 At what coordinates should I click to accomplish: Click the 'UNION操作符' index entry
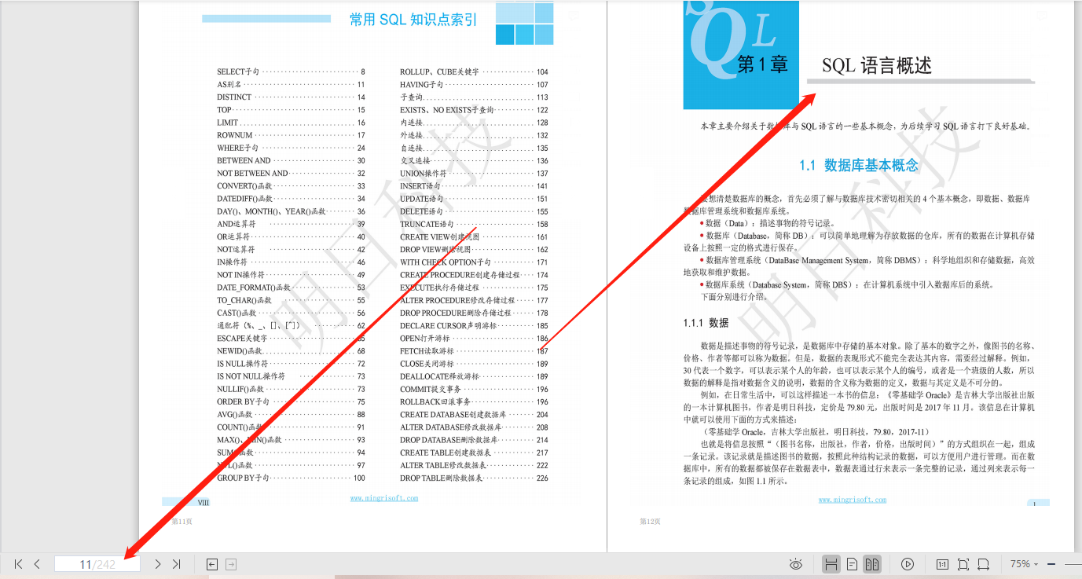tap(474, 173)
